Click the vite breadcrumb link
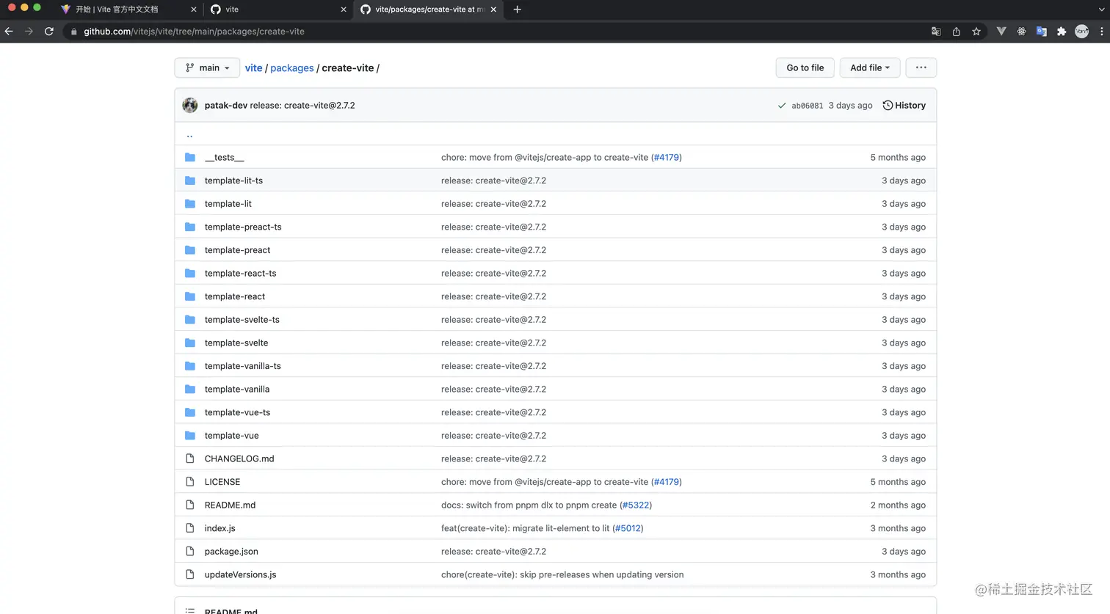Viewport: 1110px width, 614px height. click(x=253, y=68)
